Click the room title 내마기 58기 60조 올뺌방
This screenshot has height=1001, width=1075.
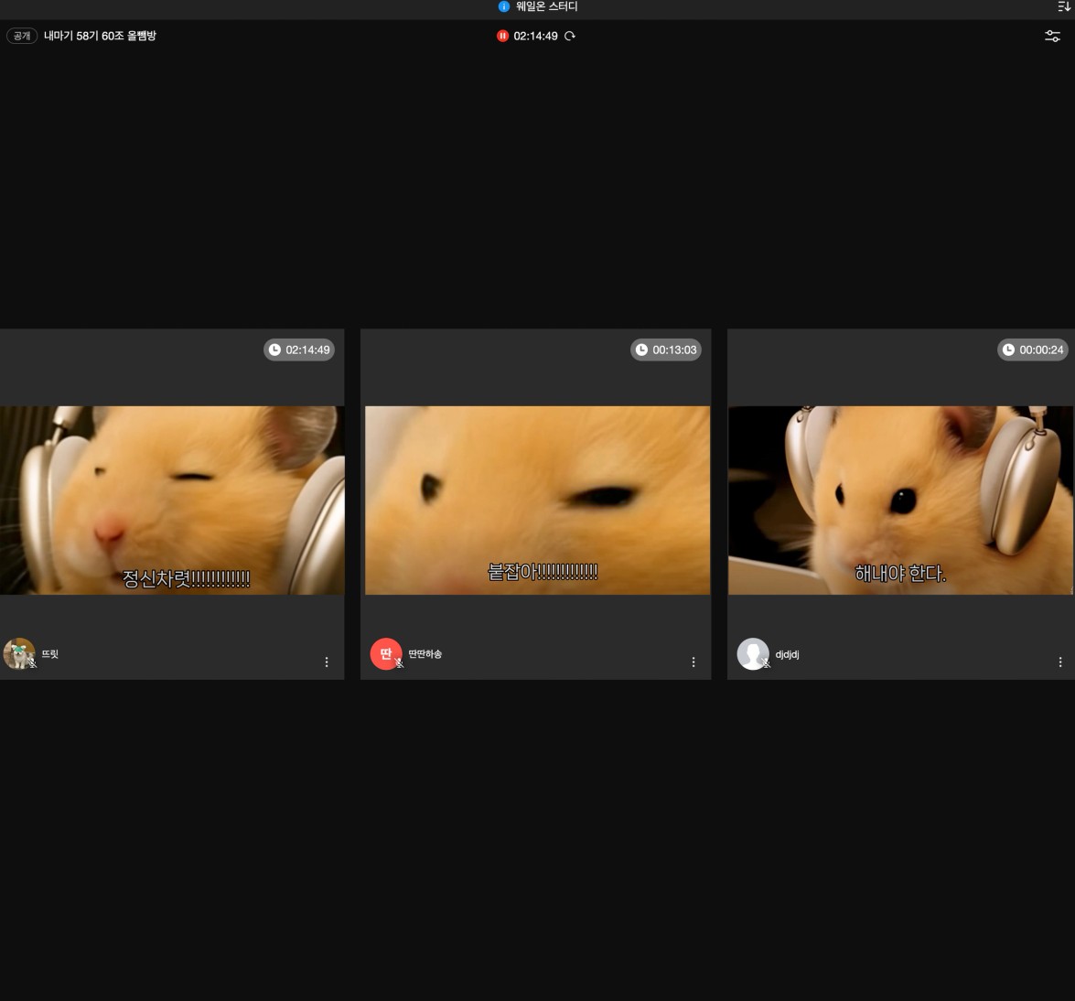click(100, 36)
